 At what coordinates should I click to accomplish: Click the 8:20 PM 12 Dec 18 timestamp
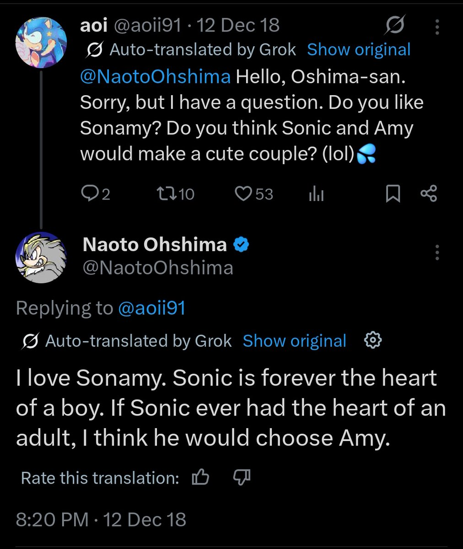101,519
